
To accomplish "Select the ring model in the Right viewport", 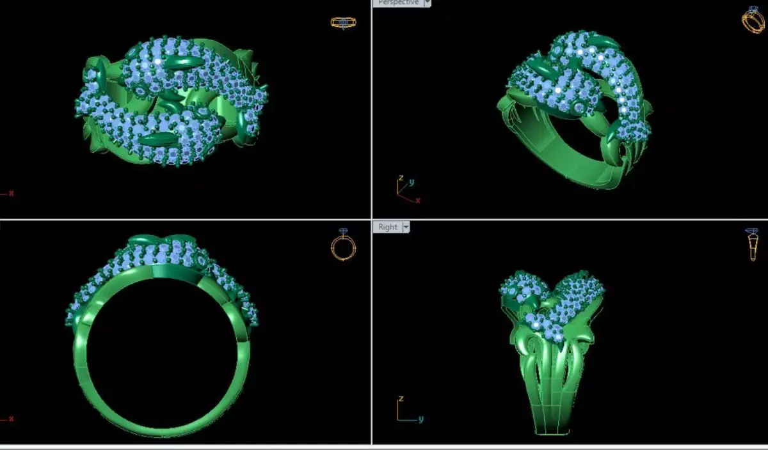I will (552, 352).
